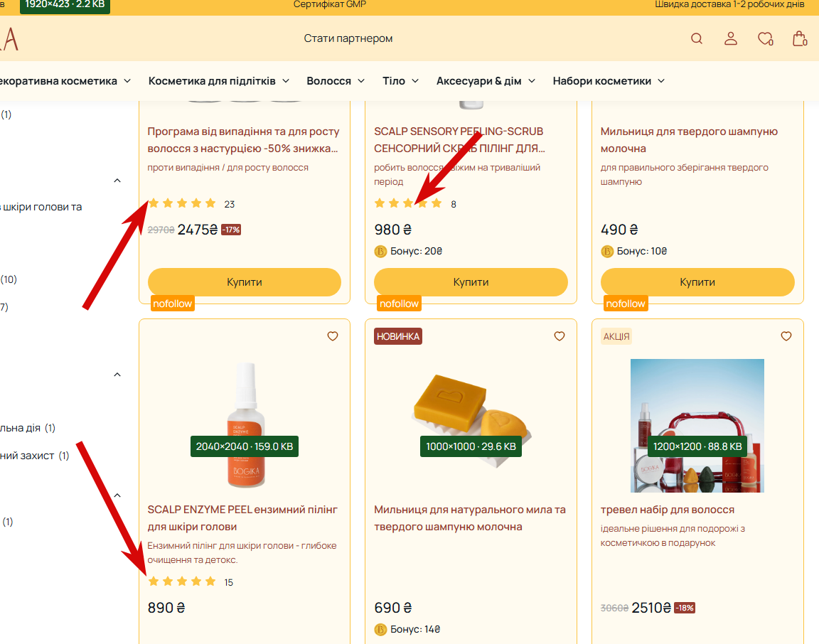Add SCALP ENZYME PEEL to wishlist heart

(333, 336)
